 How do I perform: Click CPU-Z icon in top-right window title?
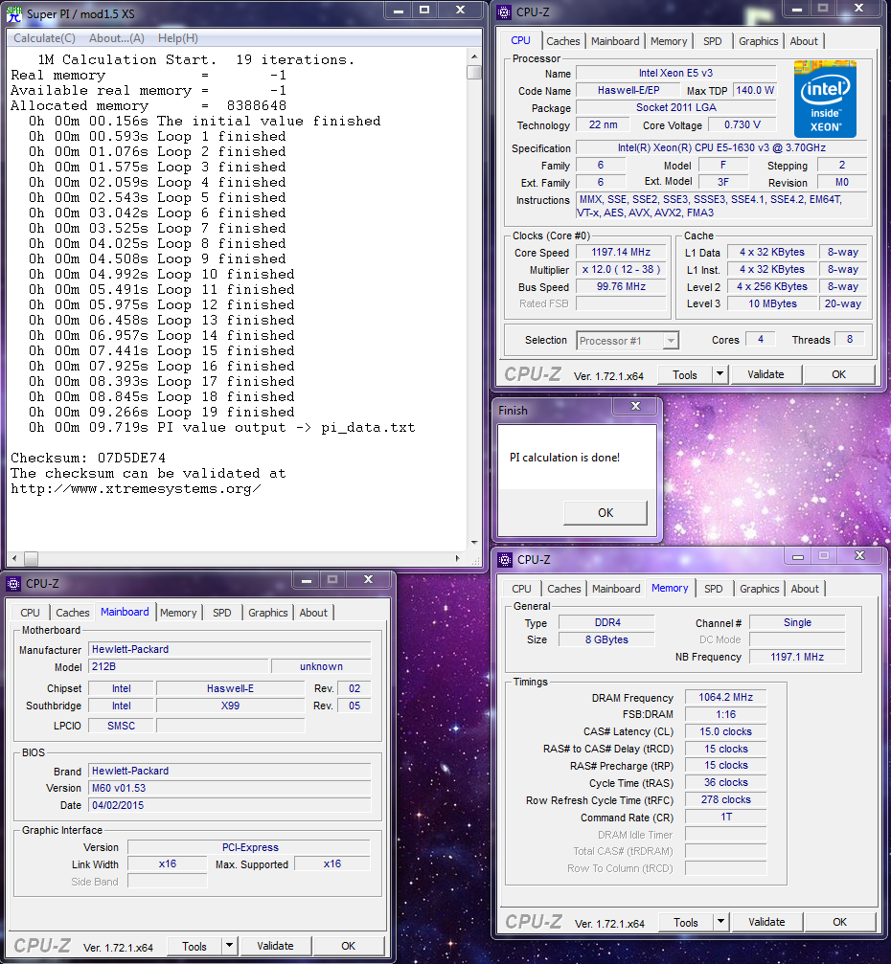[x=504, y=12]
